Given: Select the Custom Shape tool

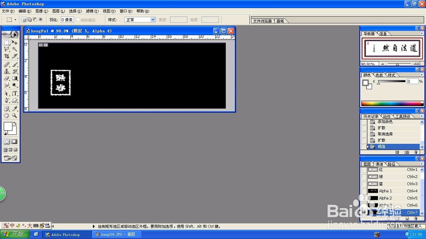Looking at the screenshot, I should [x=14, y=100].
